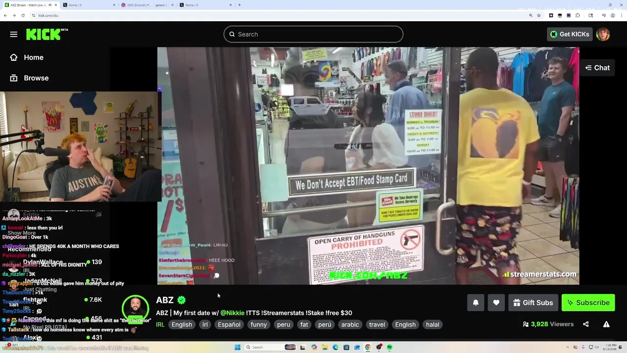627x353 pixels.
Task: Report stream with warning triangle icon
Action: pos(606,324)
